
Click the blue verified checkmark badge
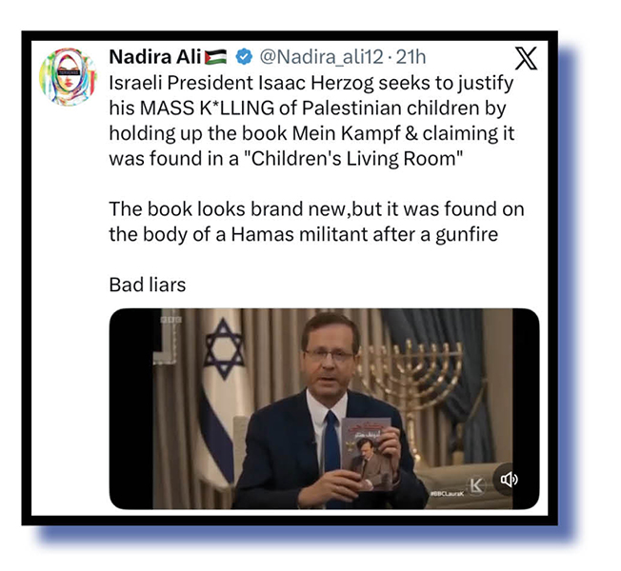click(244, 57)
